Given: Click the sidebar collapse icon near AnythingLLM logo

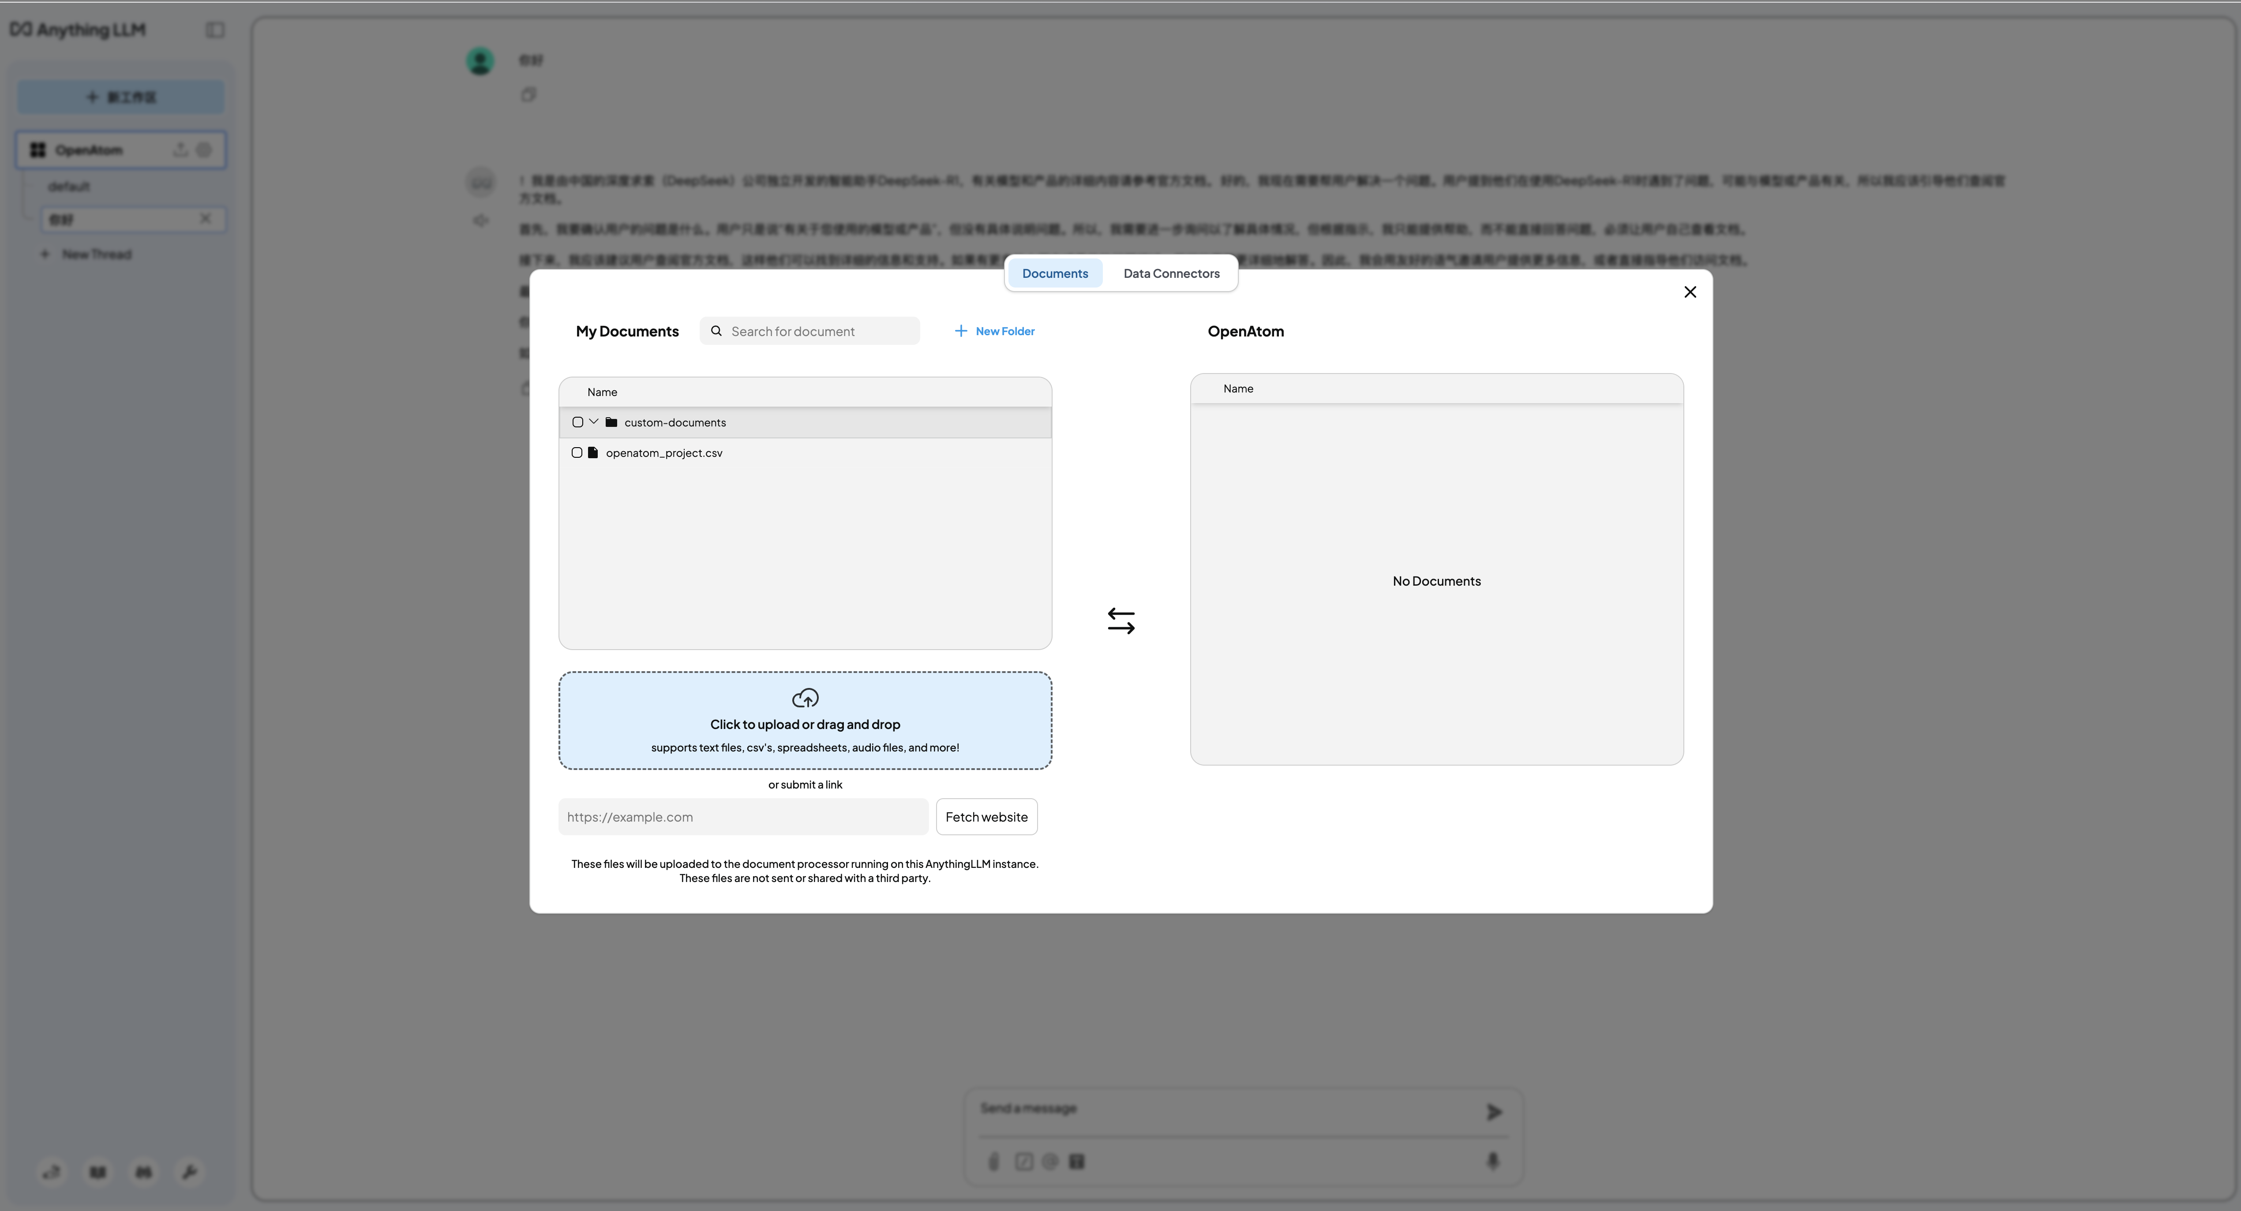Looking at the screenshot, I should (215, 30).
